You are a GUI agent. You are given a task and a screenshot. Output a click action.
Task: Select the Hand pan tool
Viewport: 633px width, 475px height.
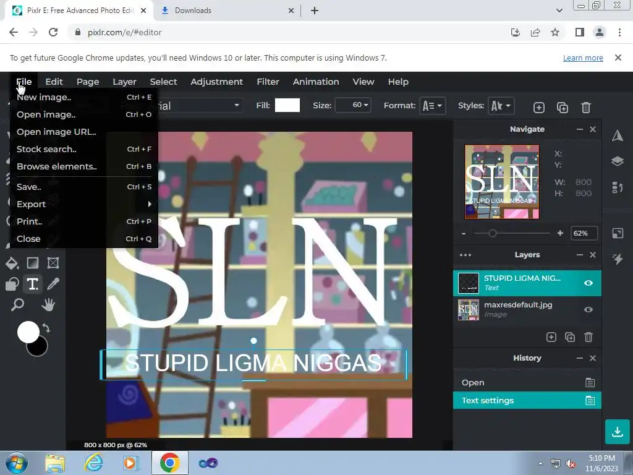click(48, 304)
